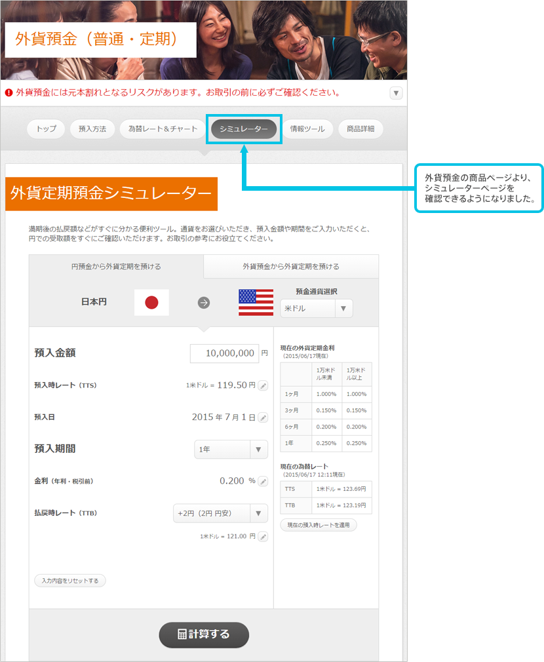
Task: Click the 預入金額 amount input field
Action: coord(223,353)
